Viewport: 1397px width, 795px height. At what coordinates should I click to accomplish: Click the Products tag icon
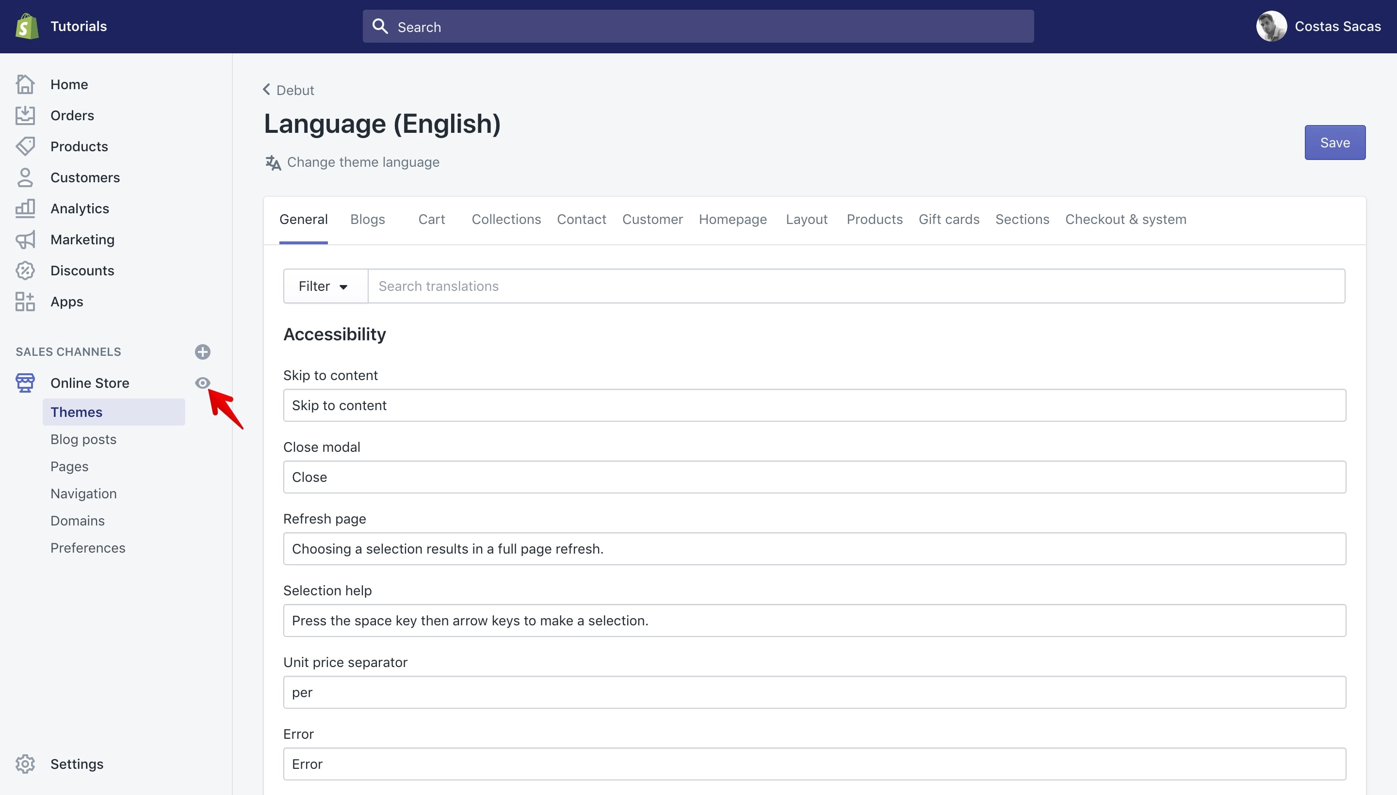pos(25,146)
